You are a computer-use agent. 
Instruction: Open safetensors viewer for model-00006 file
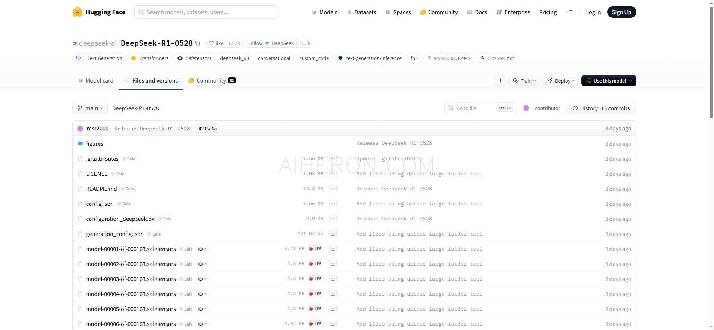[203, 324]
